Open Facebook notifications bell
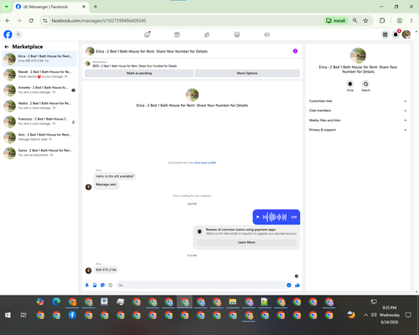 pyautogui.click(x=396, y=34)
